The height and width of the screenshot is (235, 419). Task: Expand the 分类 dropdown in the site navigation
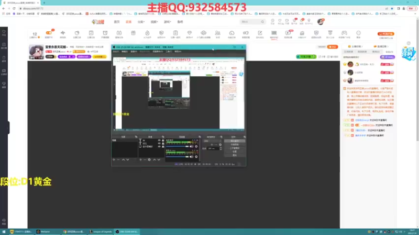pyautogui.click(x=141, y=22)
